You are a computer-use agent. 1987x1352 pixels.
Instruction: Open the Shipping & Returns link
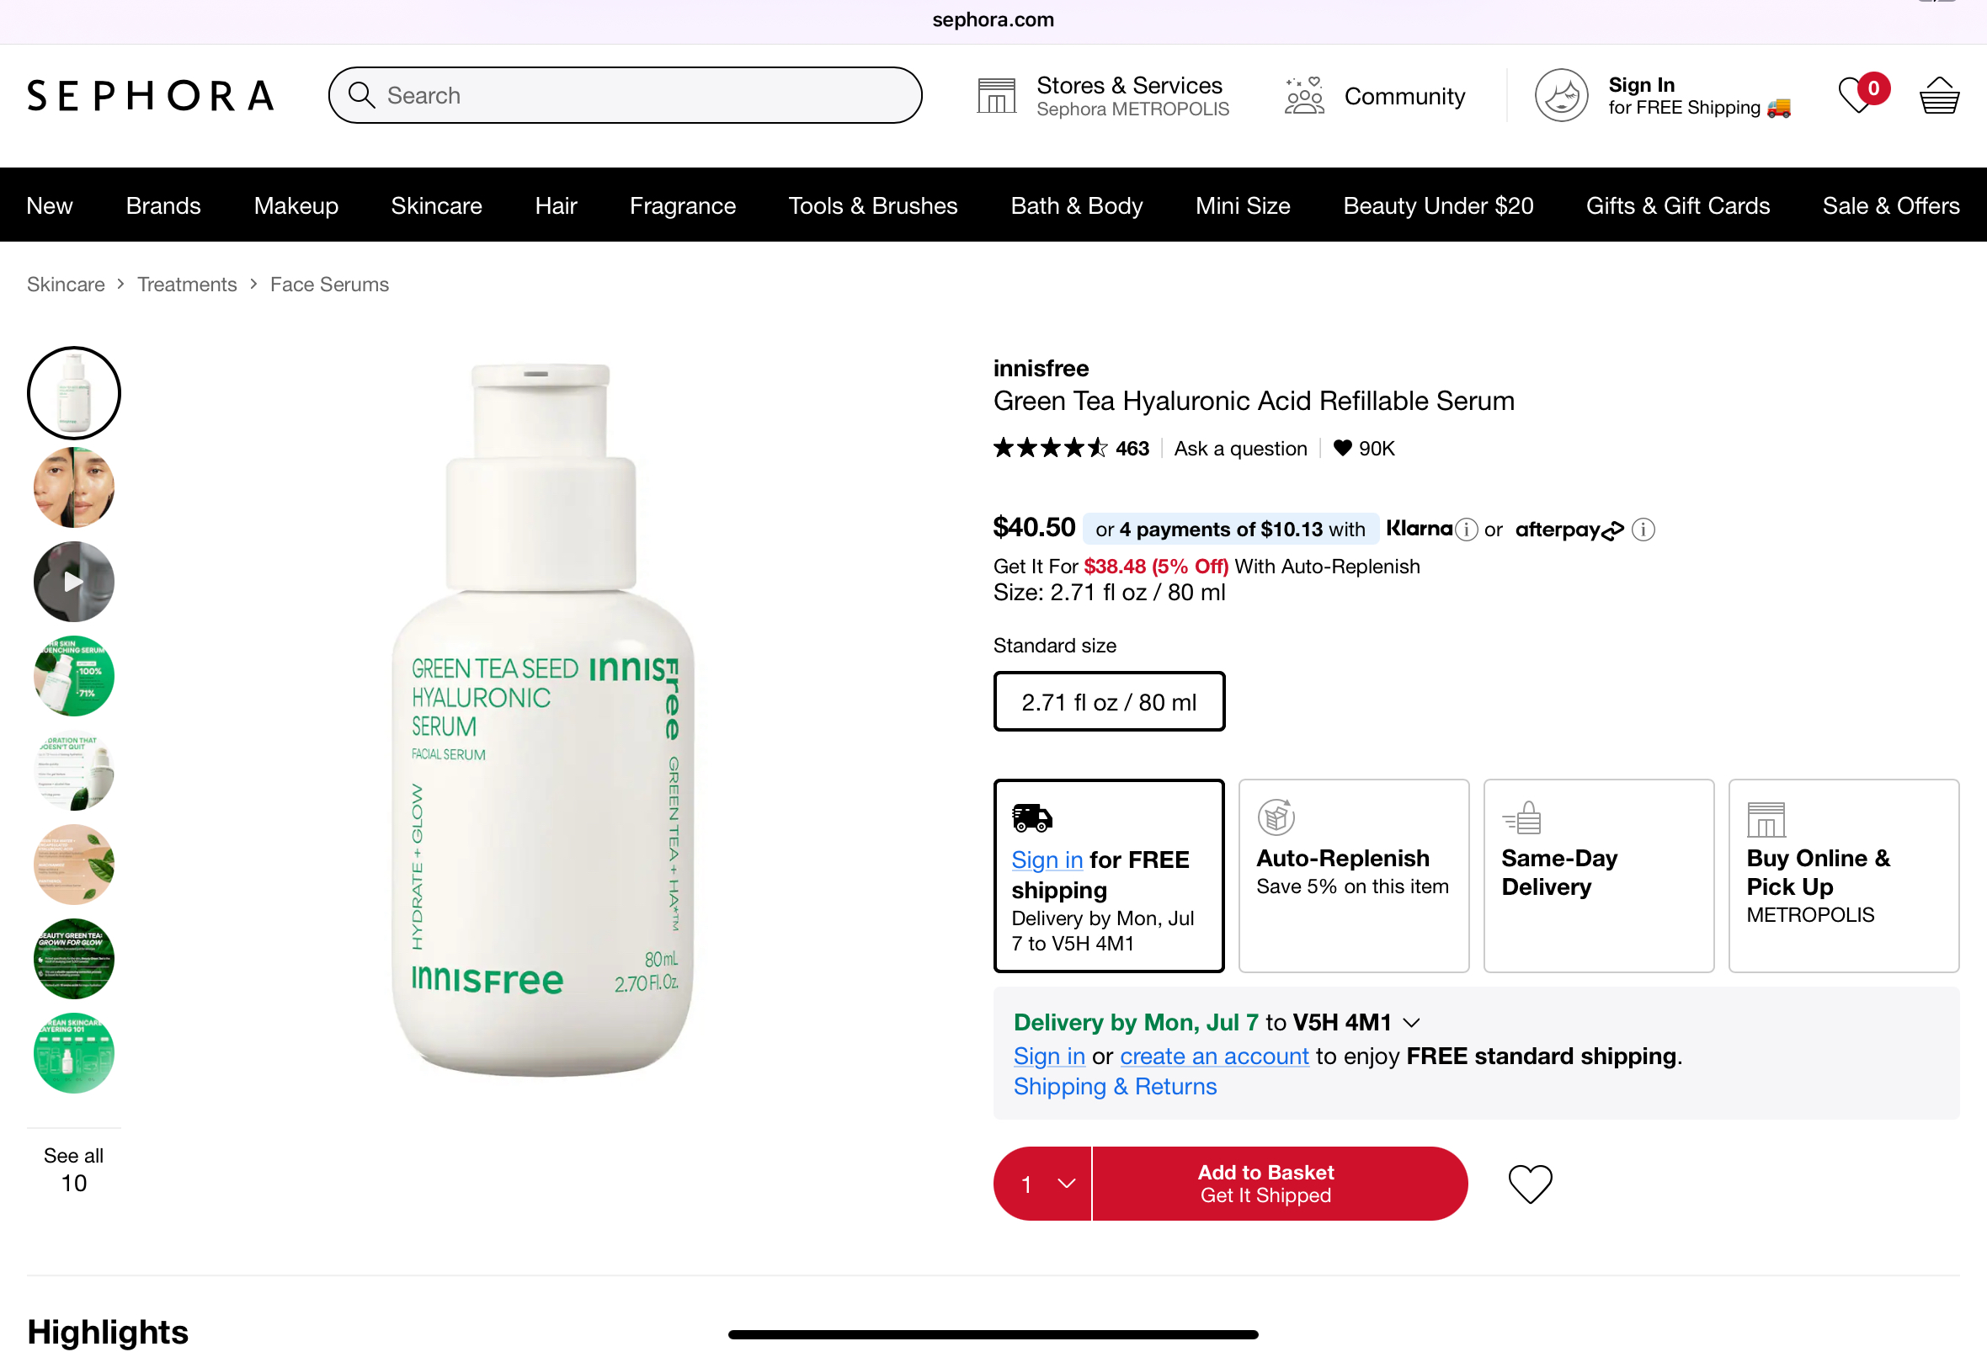pyautogui.click(x=1115, y=1086)
